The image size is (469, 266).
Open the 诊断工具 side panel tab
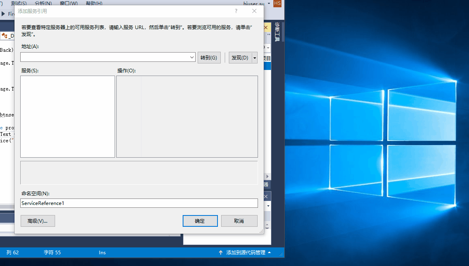click(x=277, y=32)
